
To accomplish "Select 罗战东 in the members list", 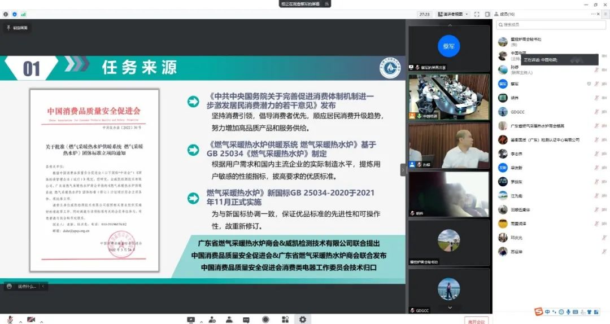I will (x=551, y=182).
